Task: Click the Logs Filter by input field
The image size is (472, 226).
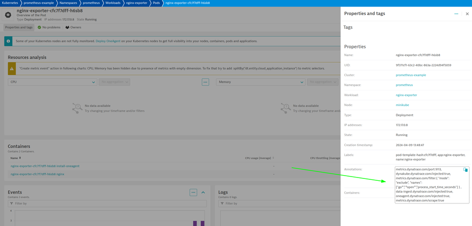Action: (x=279, y=203)
